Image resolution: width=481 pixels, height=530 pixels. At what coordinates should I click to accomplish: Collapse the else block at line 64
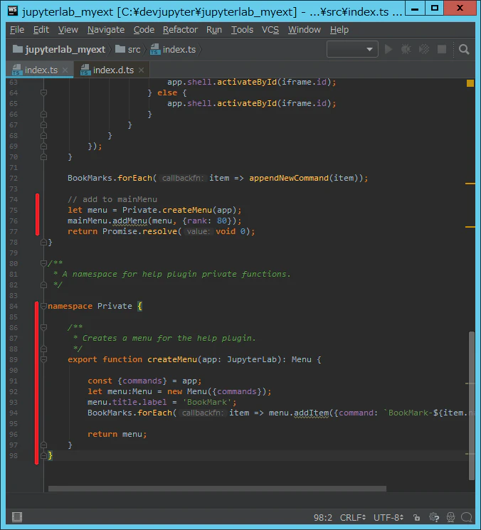coord(43,92)
